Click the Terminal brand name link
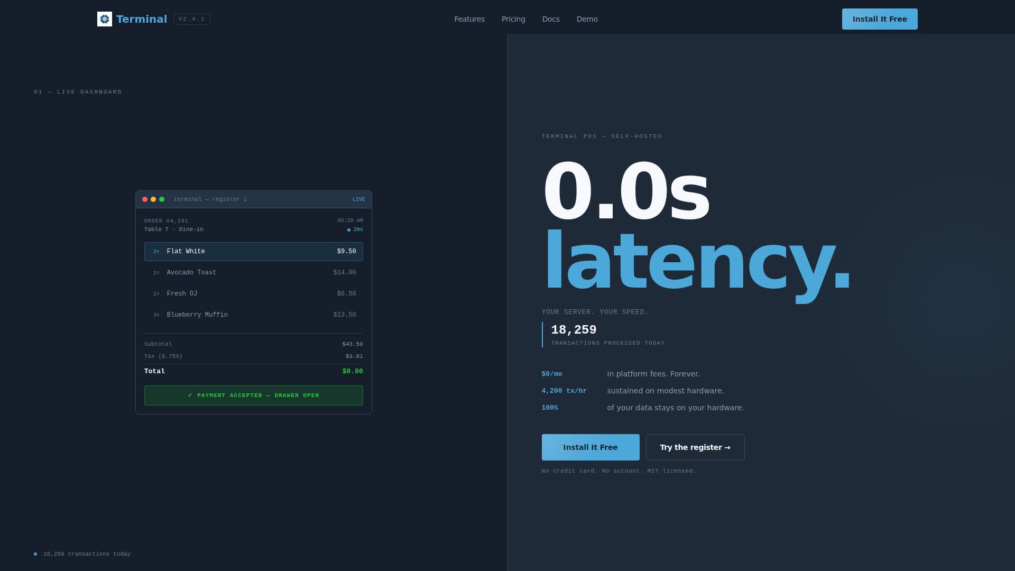This screenshot has width=1015, height=571. click(141, 19)
